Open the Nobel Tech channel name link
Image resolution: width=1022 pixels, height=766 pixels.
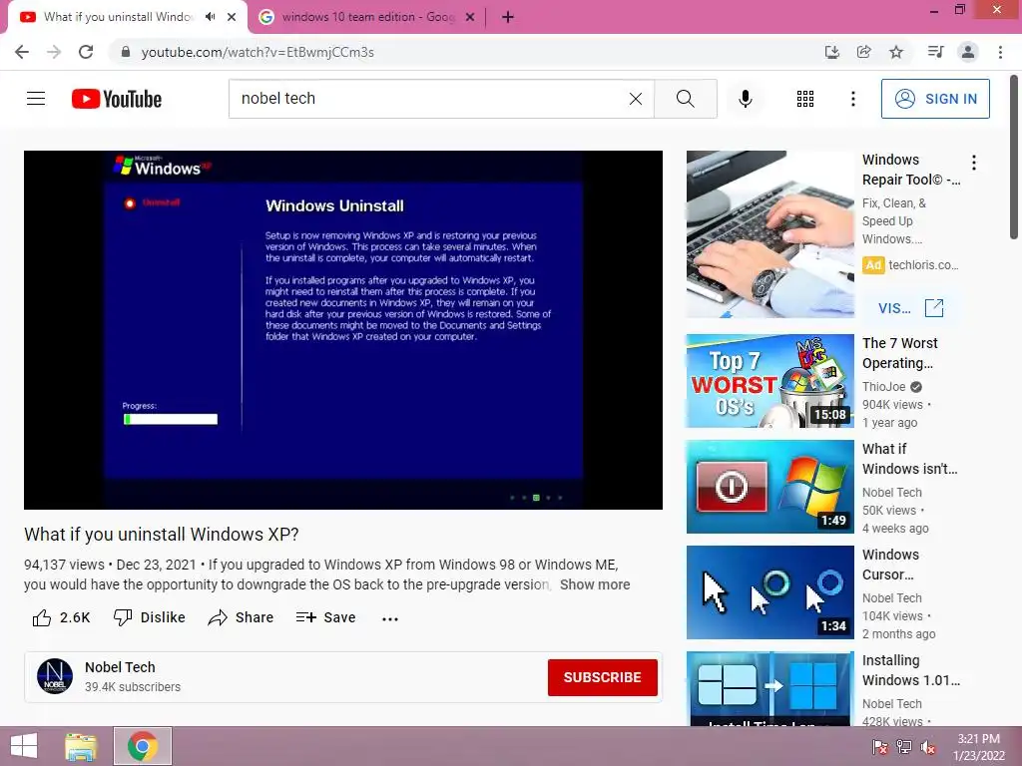tap(120, 667)
